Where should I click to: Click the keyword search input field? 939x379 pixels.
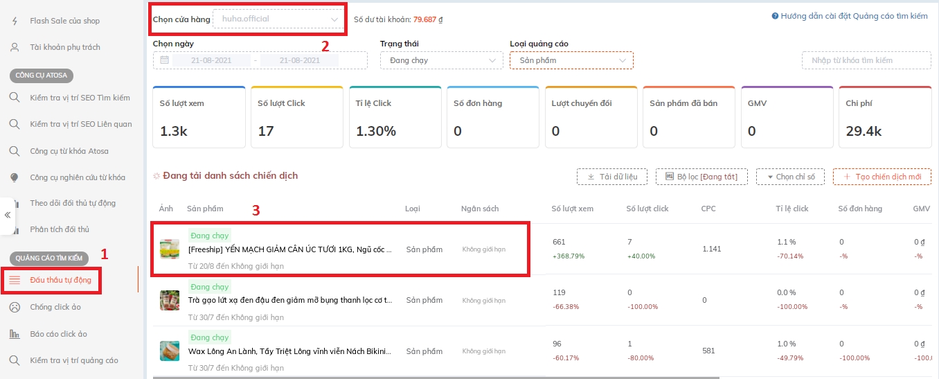coord(866,60)
